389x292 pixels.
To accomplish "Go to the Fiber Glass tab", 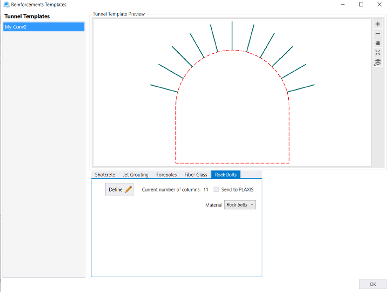I will (196, 175).
